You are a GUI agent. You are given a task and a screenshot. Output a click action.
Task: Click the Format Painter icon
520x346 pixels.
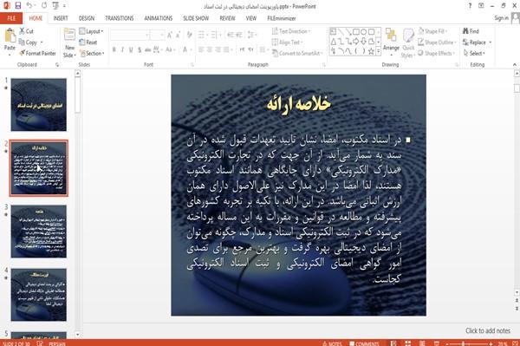tap(22, 53)
